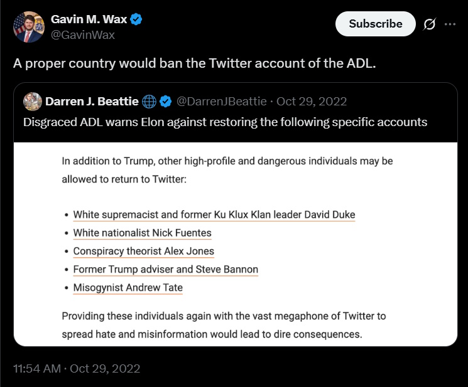
Task: Click the globe icon beside Darren J. Beattie
Action: pos(150,101)
